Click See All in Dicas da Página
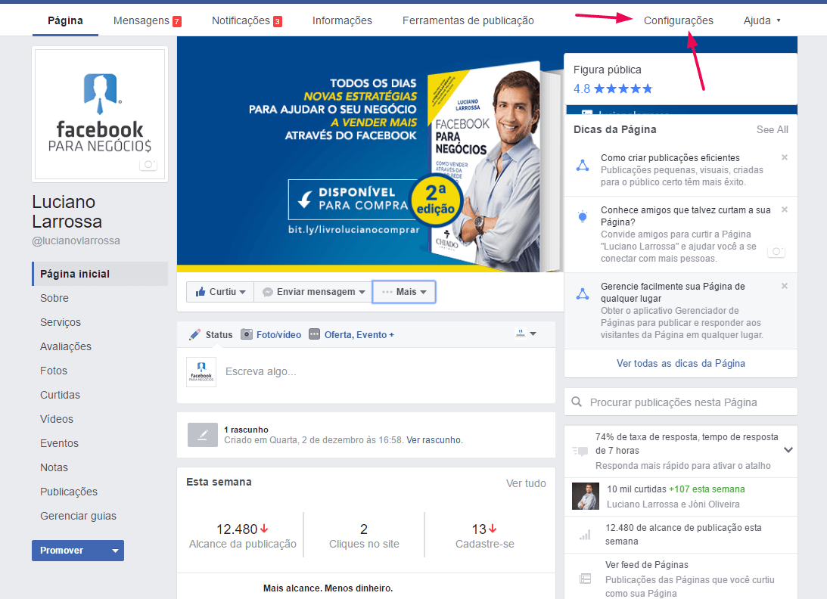 coord(773,129)
